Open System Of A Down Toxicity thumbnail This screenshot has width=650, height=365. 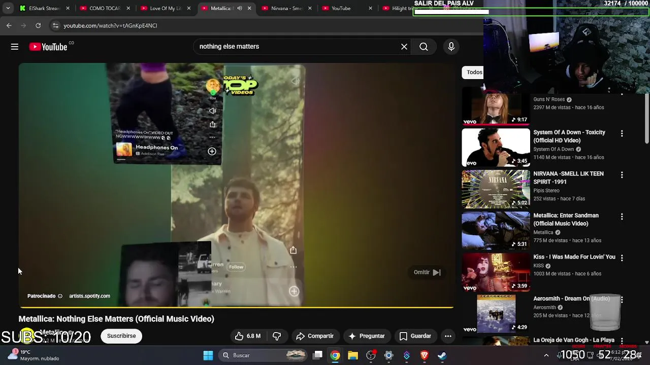(496, 148)
